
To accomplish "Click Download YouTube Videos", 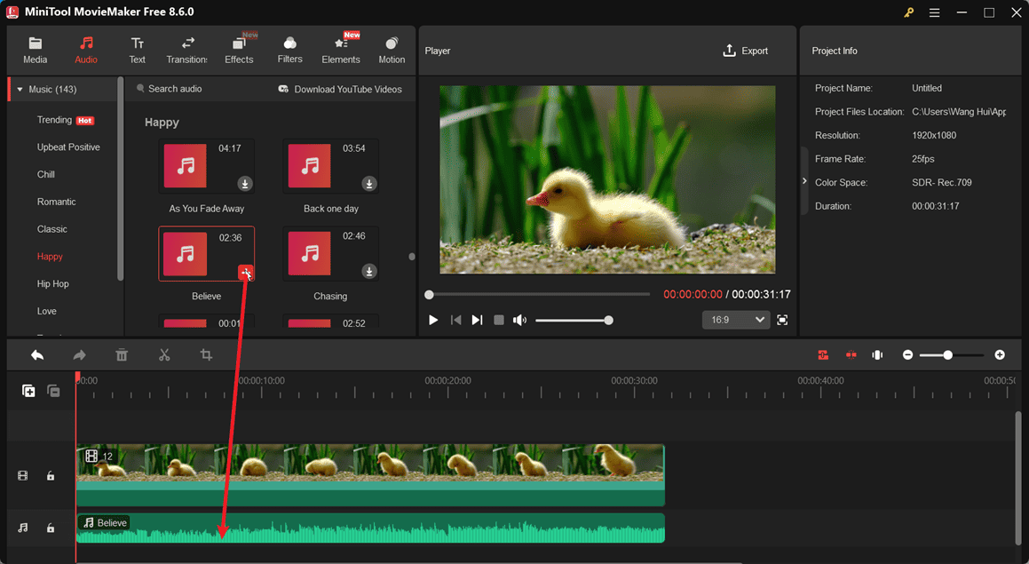I will coord(340,90).
